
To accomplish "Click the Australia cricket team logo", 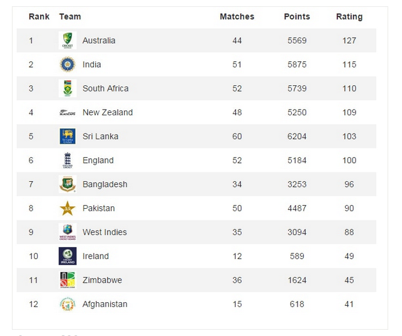I will point(67,41).
